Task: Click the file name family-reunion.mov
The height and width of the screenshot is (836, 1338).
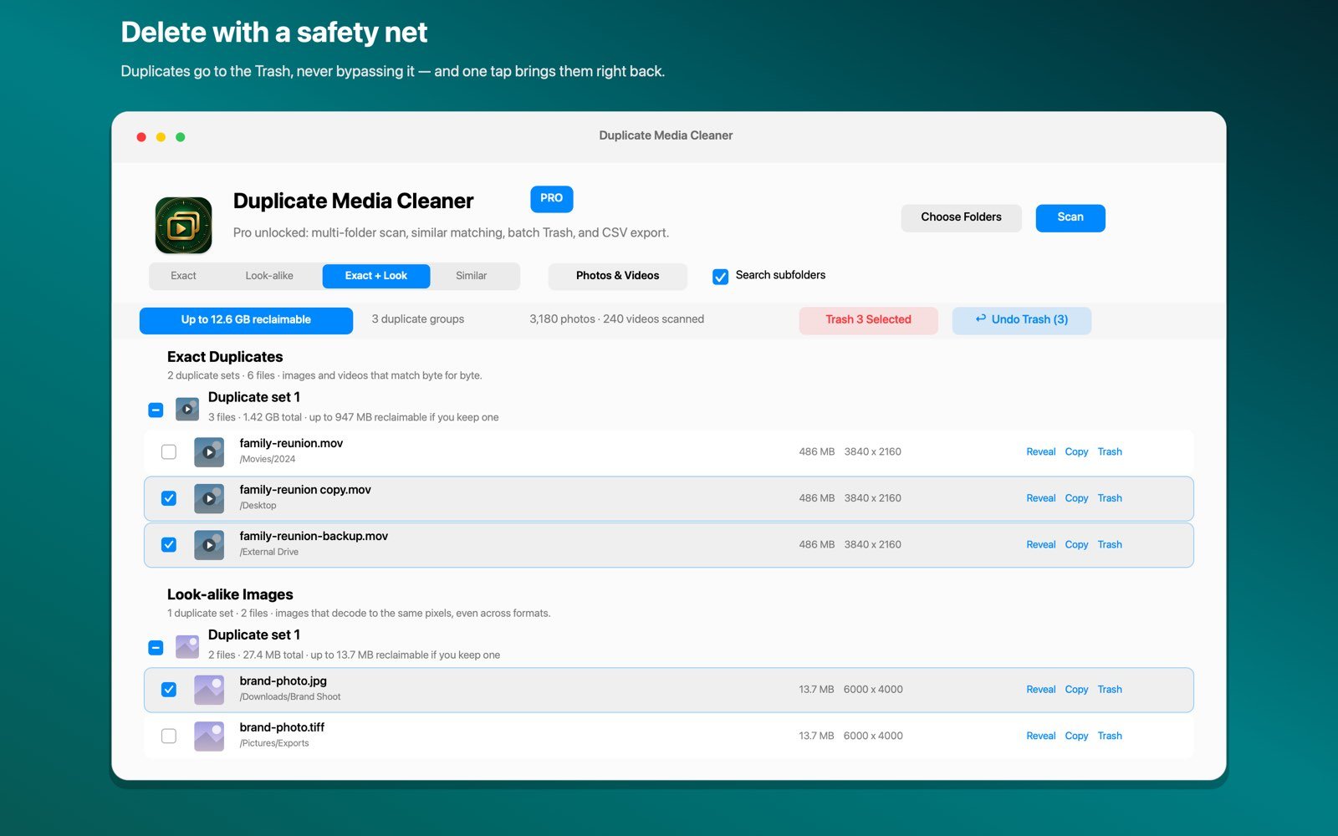Action: point(291,443)
